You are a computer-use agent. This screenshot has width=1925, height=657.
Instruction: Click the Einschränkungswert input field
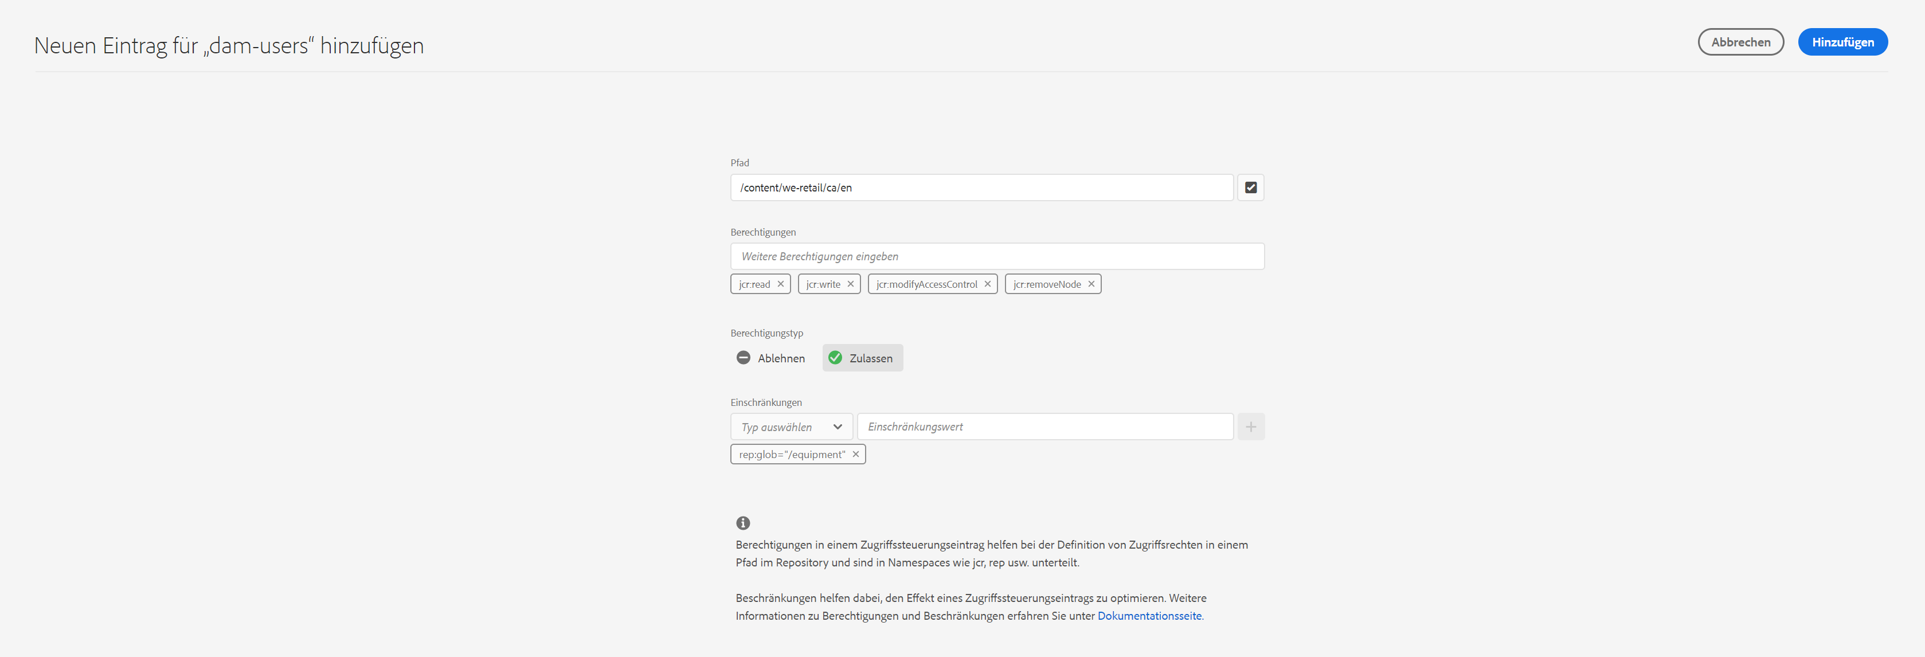[1044, 427]
